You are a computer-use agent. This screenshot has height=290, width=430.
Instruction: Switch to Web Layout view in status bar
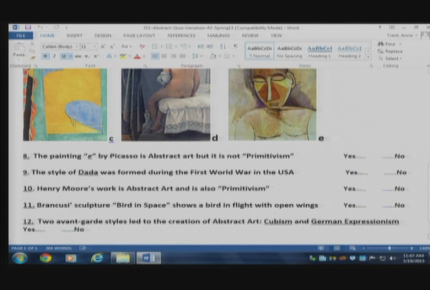352,248
